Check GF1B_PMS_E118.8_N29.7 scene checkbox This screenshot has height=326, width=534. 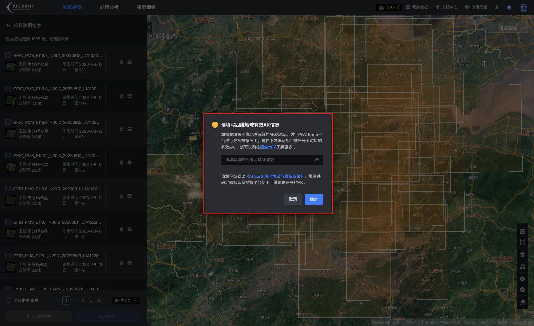click(8, 189)
